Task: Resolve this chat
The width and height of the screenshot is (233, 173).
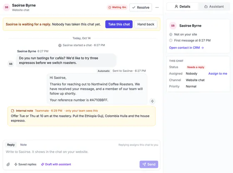Action: click(141, 7)
